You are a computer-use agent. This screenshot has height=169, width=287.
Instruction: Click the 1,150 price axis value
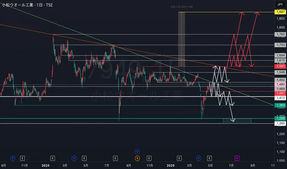pyautogui.click(x=281, y=143)
